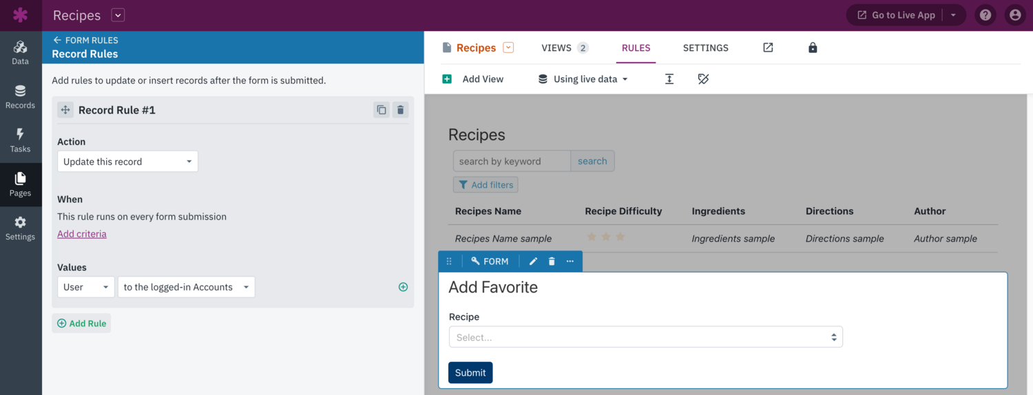Switch to the Views tab

click(564, 47)
